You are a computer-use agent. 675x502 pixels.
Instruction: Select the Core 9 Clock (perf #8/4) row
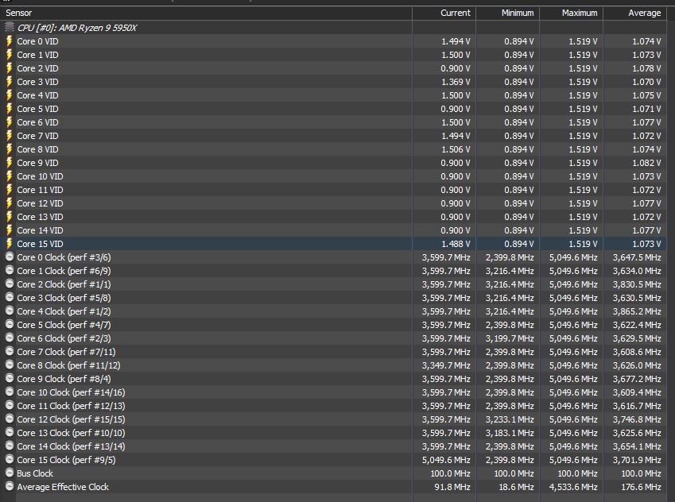(333, 379)
